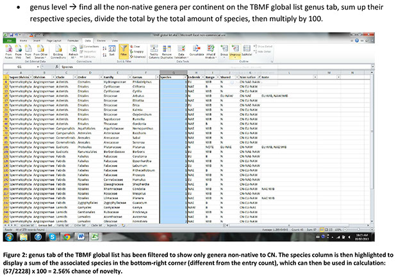The image size is (396, 278).
Task: Open Google Chrome from the taskbar
Action: pos(67,237)
